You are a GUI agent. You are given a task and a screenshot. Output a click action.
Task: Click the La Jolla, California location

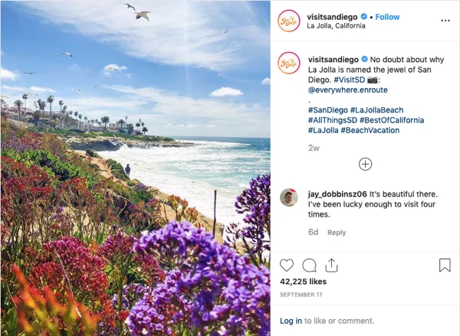tap(336, 27)
